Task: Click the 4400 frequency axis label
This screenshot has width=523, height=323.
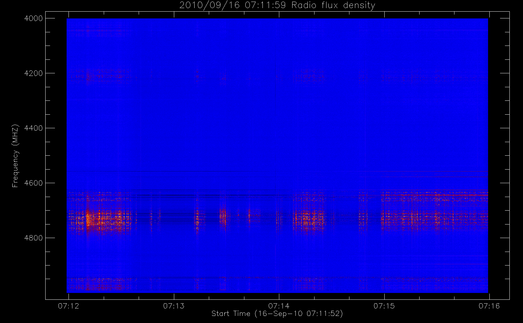Action: click(34, 128)
